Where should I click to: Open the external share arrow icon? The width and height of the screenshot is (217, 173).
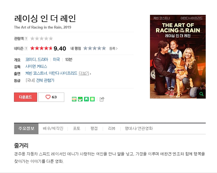(102, 99)
